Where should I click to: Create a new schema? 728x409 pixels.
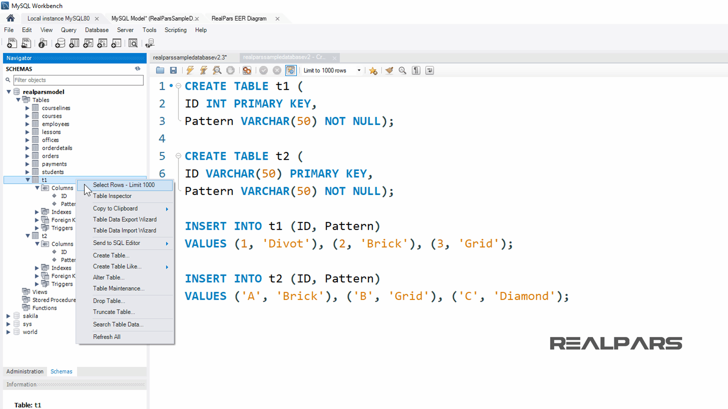[60, 43]
